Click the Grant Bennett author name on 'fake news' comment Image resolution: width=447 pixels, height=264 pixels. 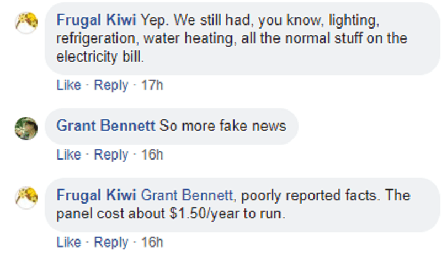(106, 126)
